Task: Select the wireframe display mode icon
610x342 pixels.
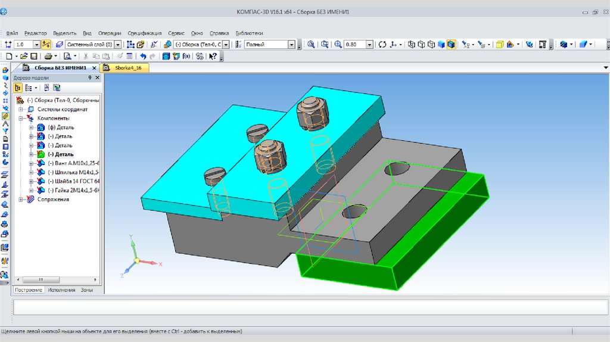Action: click(x=412, y=44)
